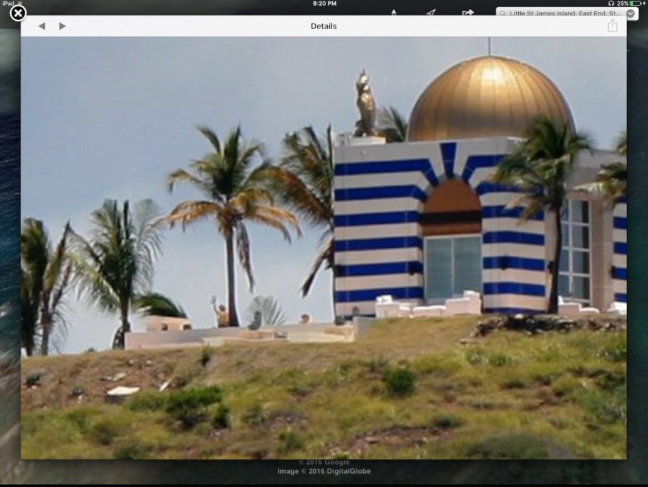
Task: Expand the search history dropdown chevron
Action: coord(630,13)
